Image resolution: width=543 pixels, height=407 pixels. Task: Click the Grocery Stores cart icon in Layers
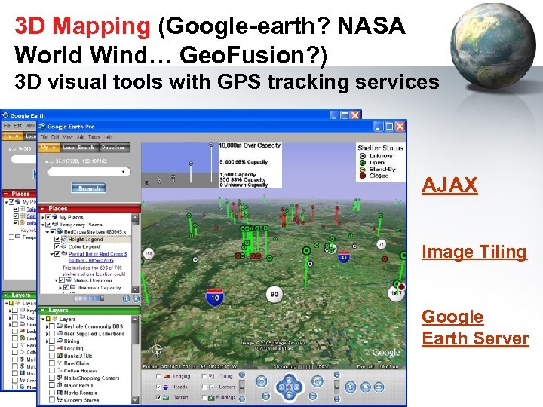(60, 399)
